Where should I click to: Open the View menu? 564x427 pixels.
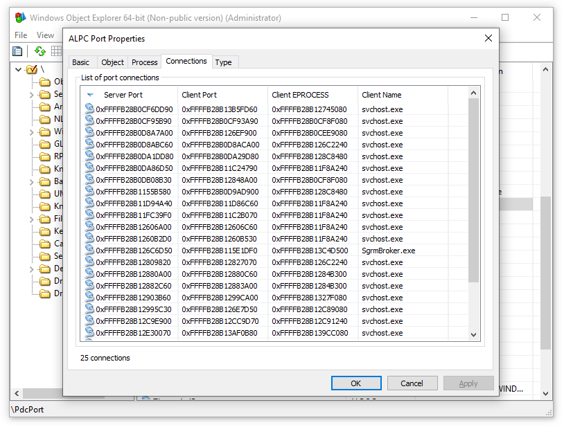[x=45, y=35]
